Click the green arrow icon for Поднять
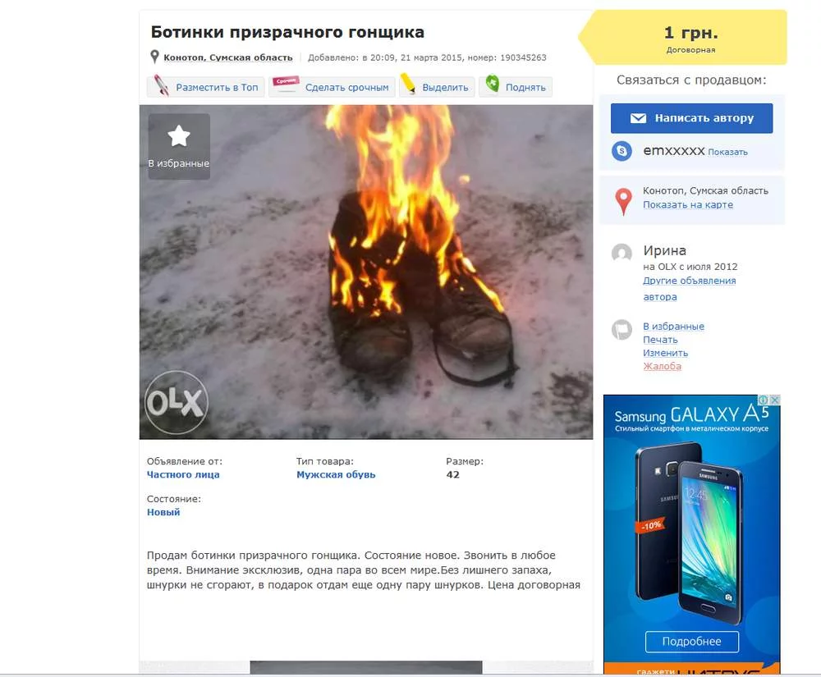Screen dimensions: 821x677 coord(492,83)
